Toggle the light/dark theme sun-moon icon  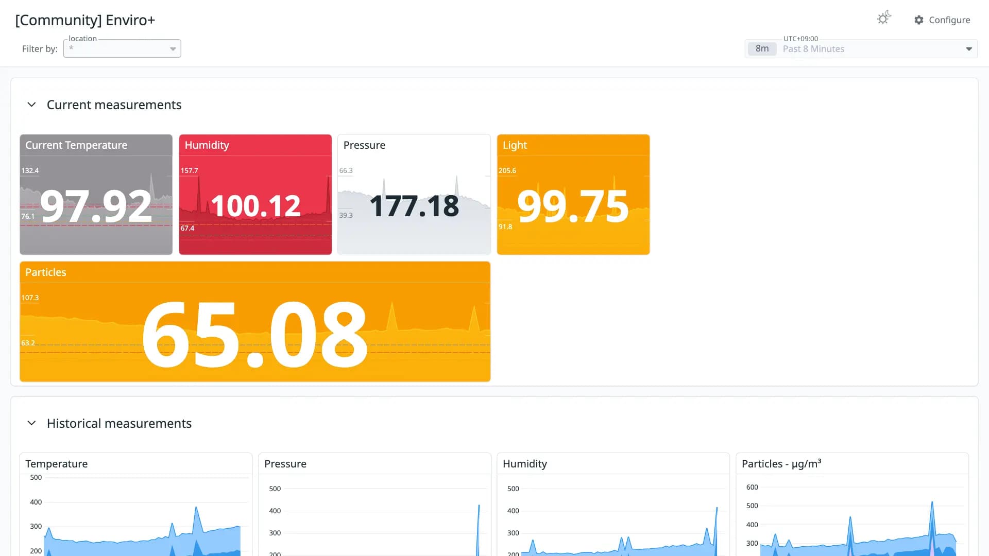pyautogui.click(x=884, y=19)
